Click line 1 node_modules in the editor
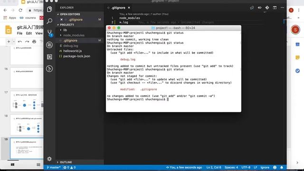This screenshot has height=171, width=304. 130,18
